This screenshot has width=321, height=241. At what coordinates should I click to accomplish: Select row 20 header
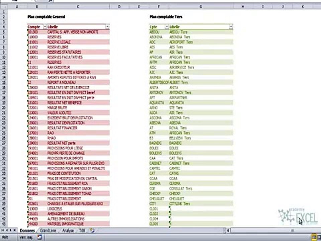(3, 107)
